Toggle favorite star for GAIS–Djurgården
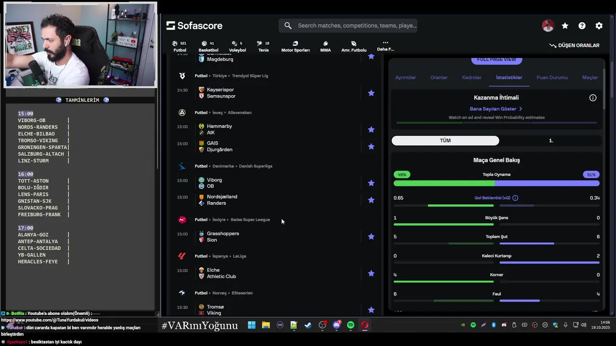The image size is (616, 346). click(x=371, y=147)
